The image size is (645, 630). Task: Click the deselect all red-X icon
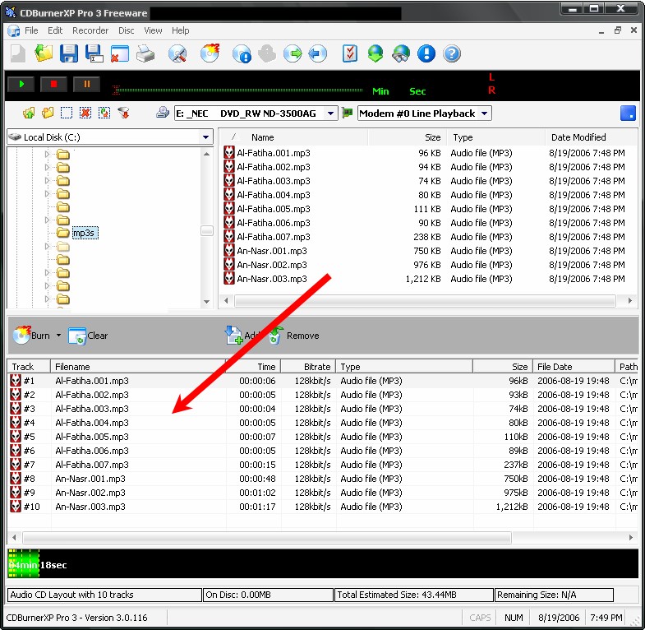[85, 113]
